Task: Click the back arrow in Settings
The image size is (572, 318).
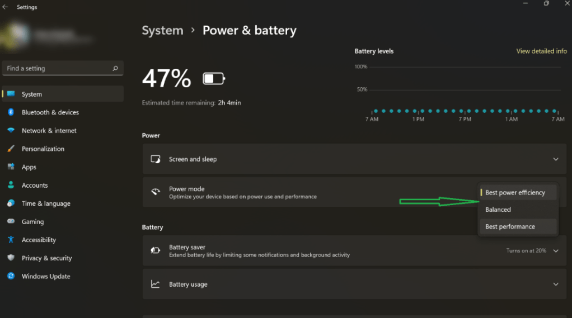Action: (x=6, y=7)
